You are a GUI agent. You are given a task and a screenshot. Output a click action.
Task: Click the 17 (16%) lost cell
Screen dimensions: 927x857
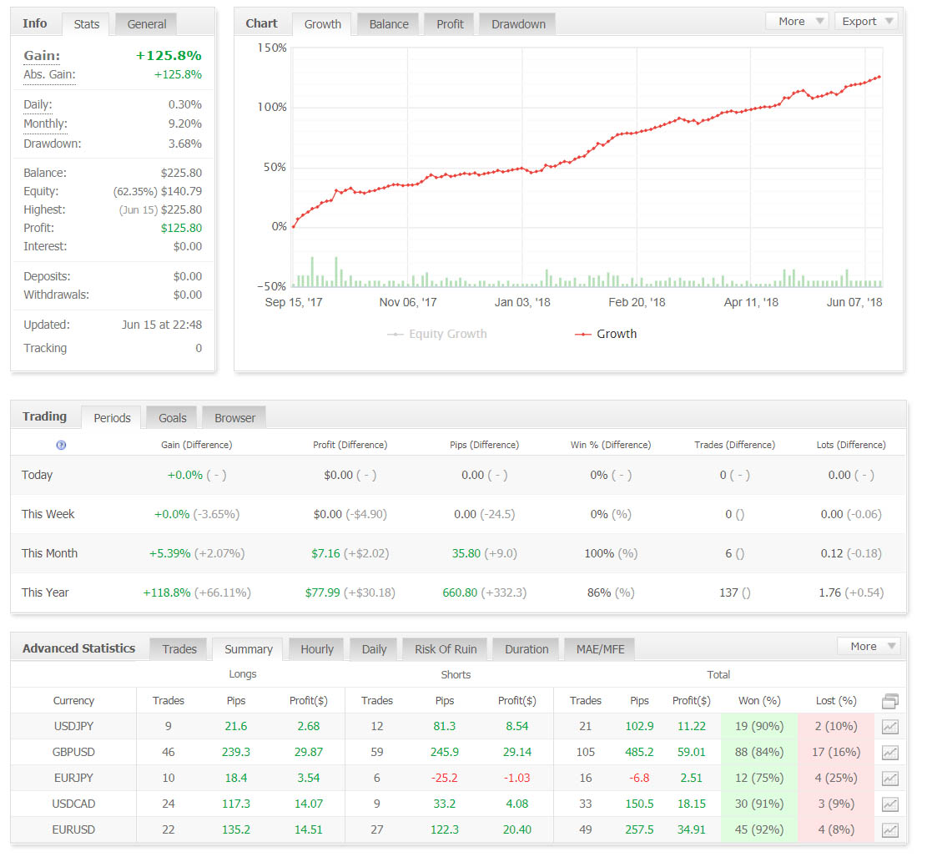[x=836, y=753]
